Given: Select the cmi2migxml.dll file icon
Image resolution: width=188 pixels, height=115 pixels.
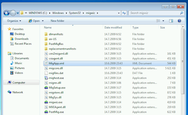Looking at the screenshot, I should [x=46, y=54].
